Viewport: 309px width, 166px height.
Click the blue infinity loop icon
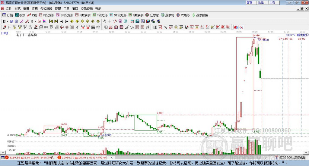pyautogui.click(x=241, y=27)
